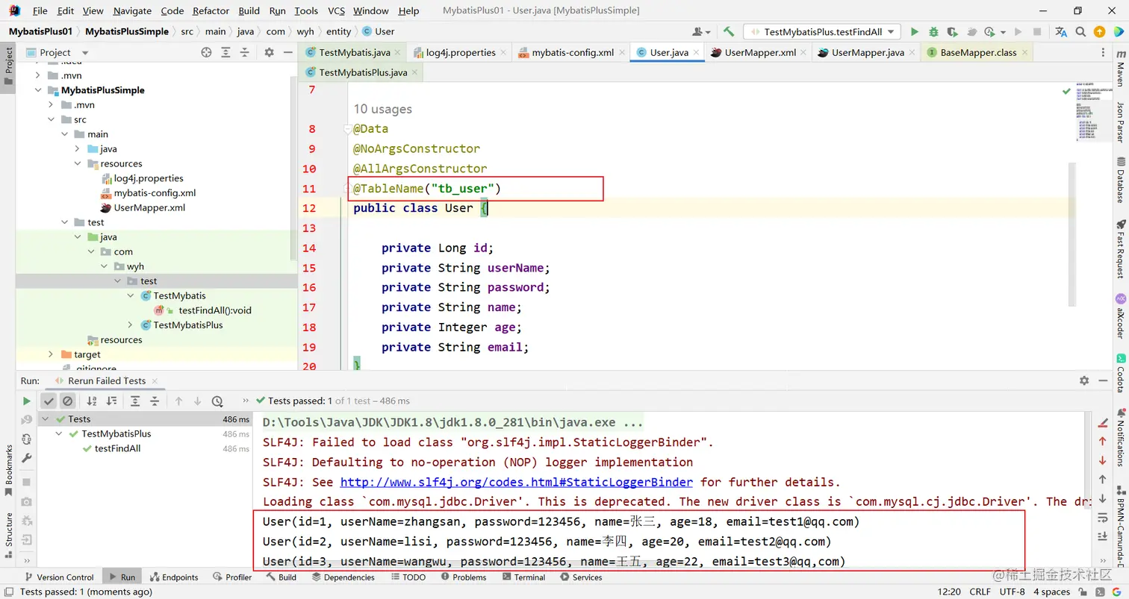Image resolution: width=1129 pixels, height=599 pixels.
Task: Clear console with the red eraser icon
Action: tap(1103, 422)
